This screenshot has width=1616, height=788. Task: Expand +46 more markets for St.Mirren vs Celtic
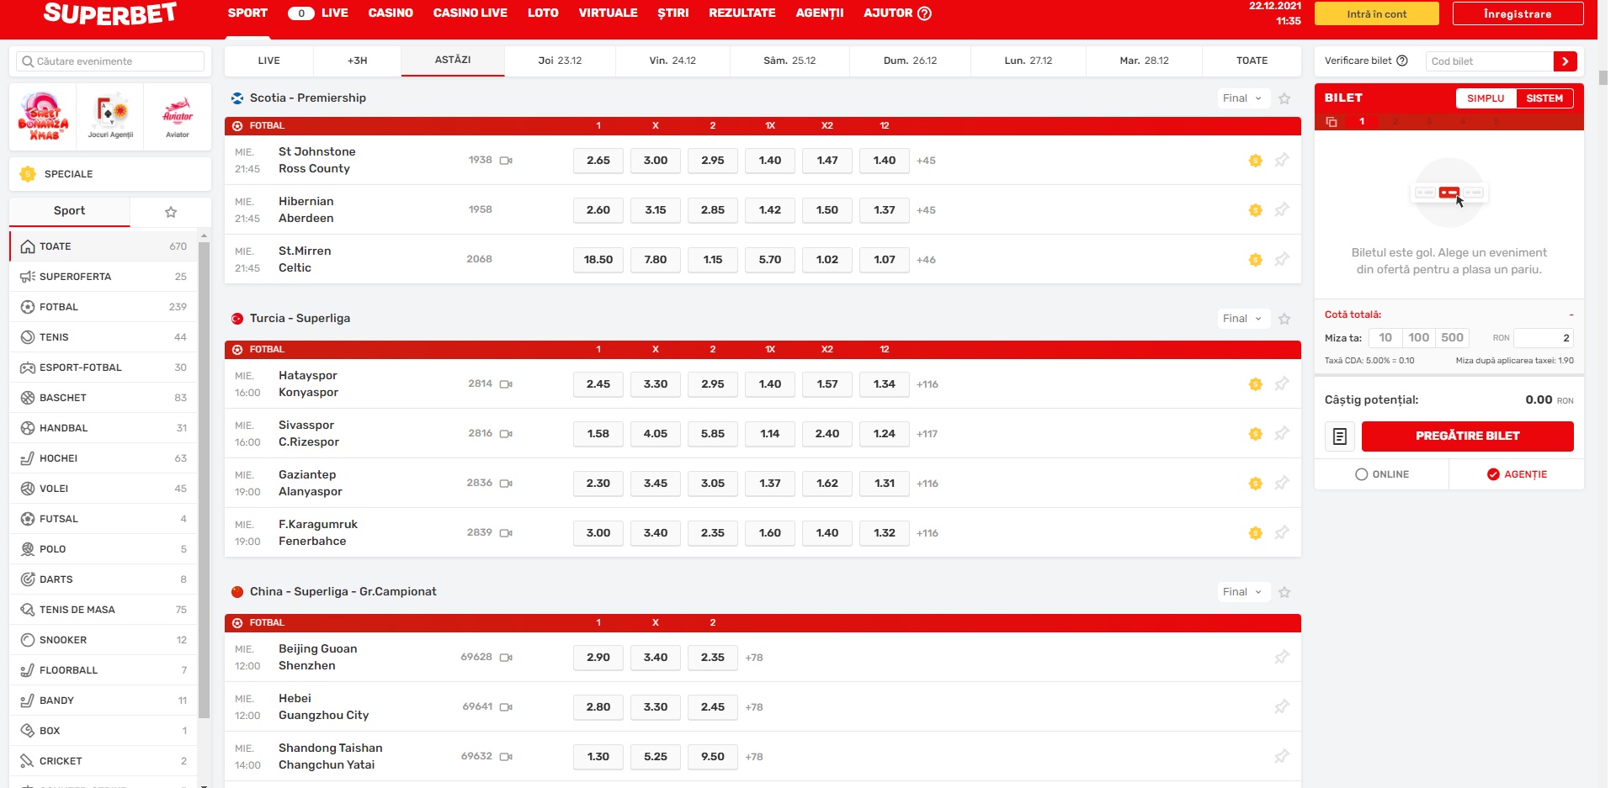(x=926, y=260)
